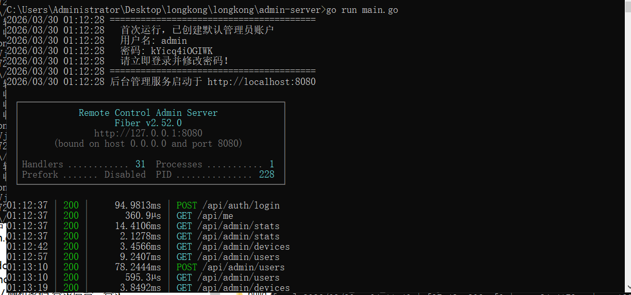Click the Handlers count 31
This screenshot has width=631, height=295.
click(140, 164)
